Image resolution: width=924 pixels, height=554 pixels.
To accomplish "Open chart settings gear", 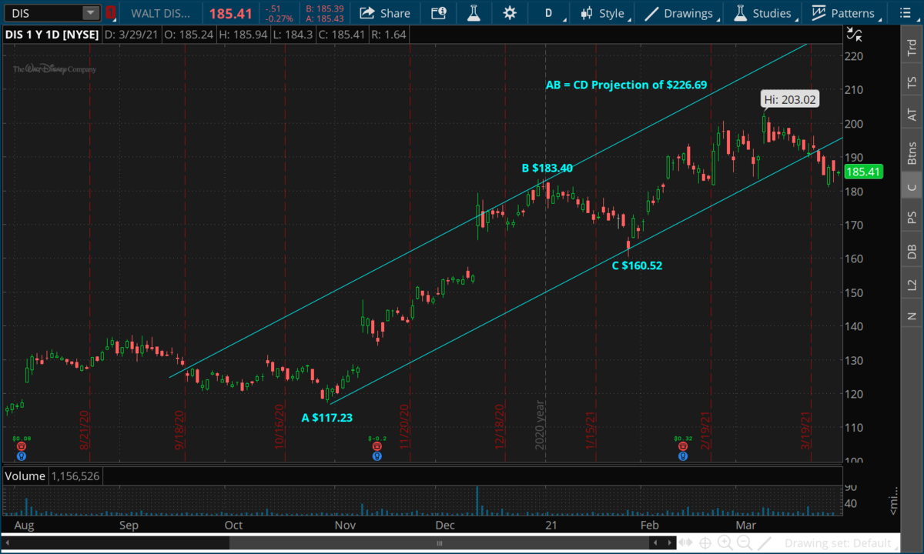I will [510, 13].
